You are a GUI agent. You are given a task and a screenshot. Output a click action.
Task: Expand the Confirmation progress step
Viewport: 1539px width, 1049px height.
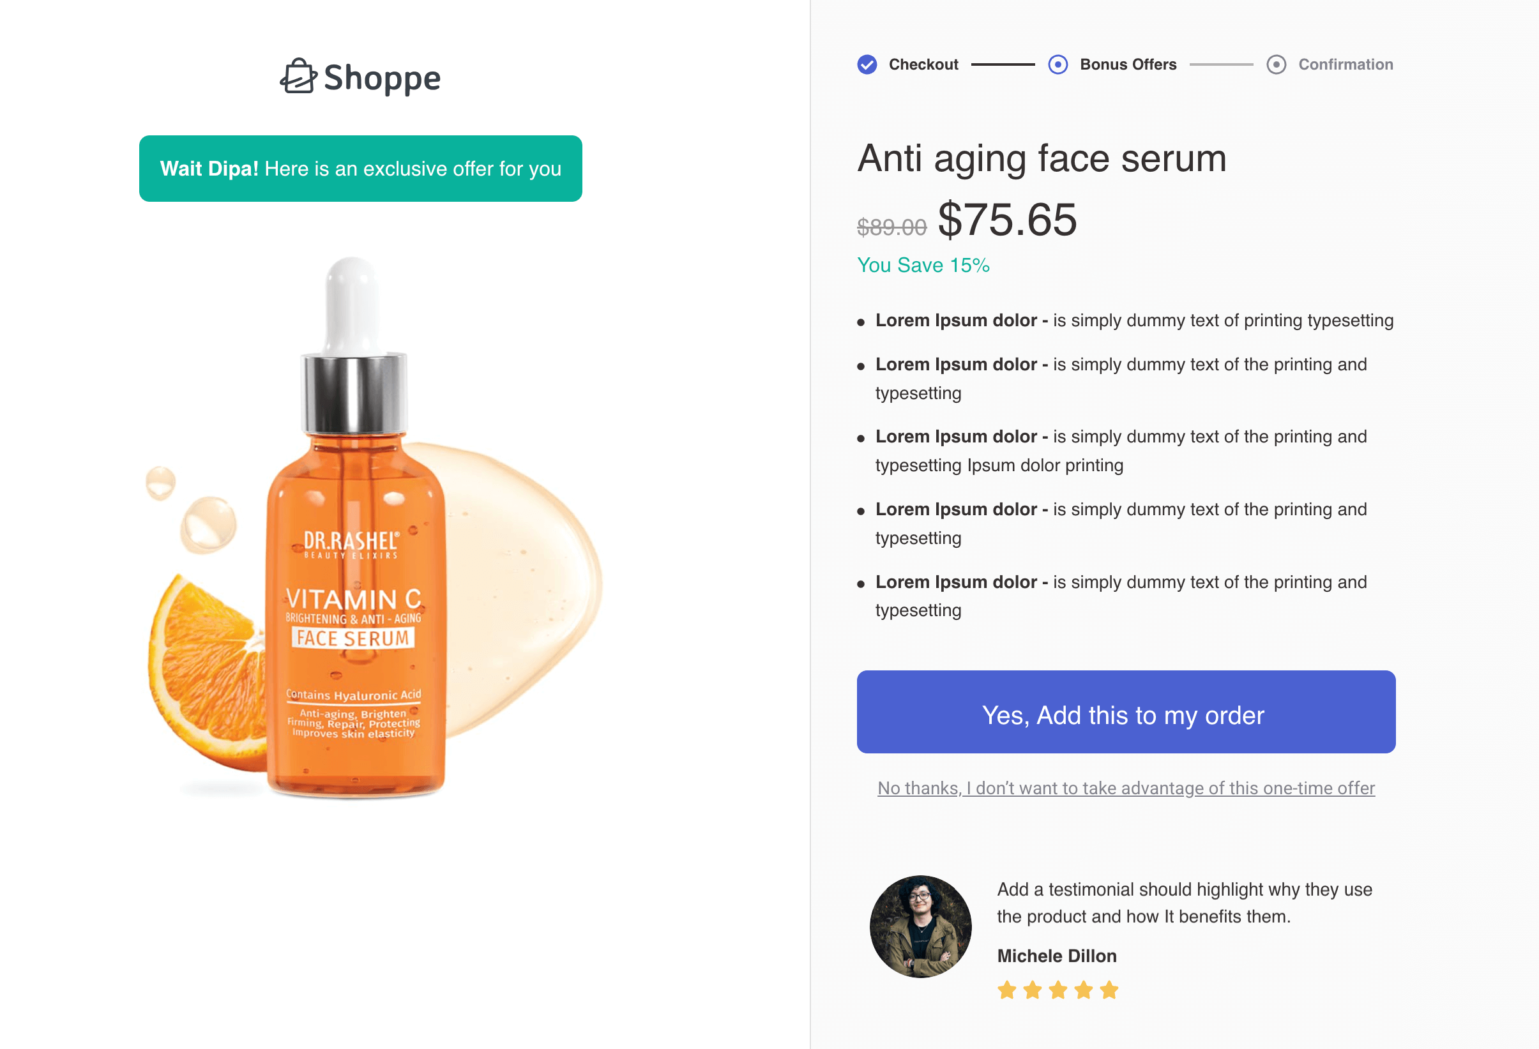click(1345, 64)
